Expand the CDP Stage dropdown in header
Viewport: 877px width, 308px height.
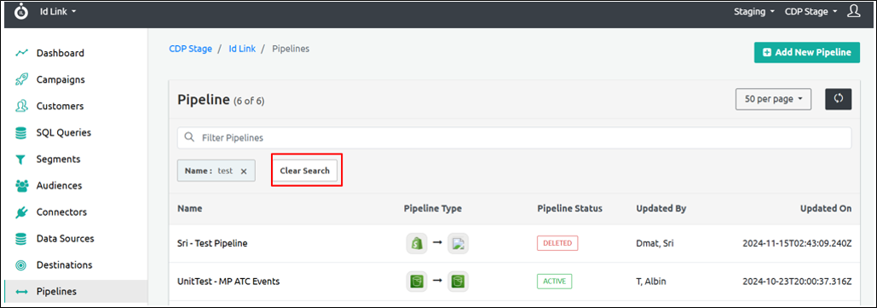click(811, 12)
